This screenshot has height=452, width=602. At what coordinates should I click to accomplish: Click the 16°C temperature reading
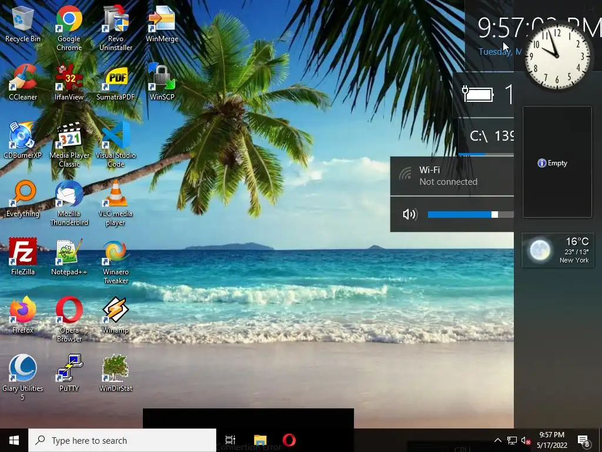tap(577, 241)
